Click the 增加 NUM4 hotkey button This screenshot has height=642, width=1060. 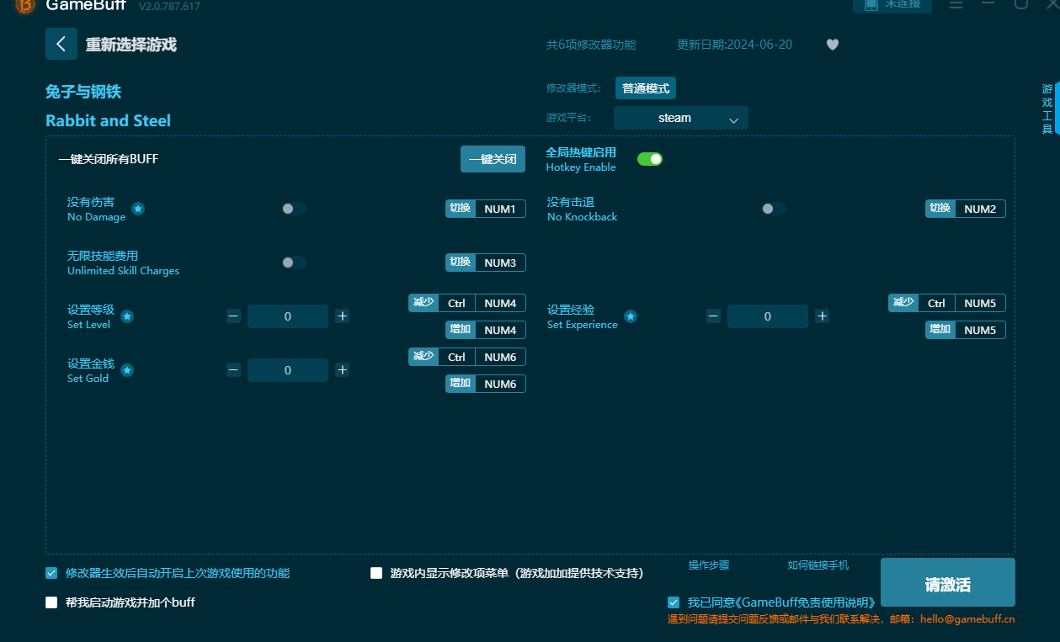pyautogui.click(x=486, y=330)
